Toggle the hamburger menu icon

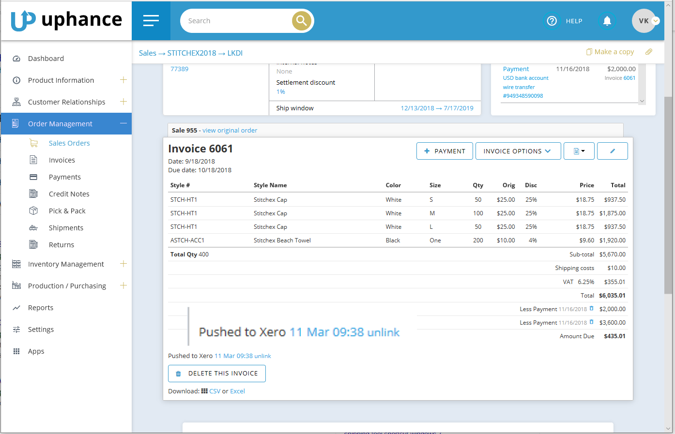(x=151, y=20)
